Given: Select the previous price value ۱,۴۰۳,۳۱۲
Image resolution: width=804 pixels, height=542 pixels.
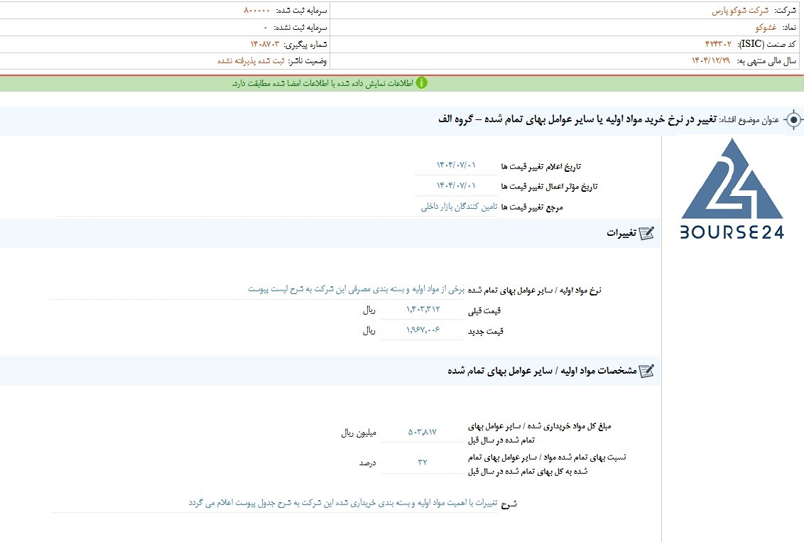Looking at the screenshot, I should click(x=423, y=310).
